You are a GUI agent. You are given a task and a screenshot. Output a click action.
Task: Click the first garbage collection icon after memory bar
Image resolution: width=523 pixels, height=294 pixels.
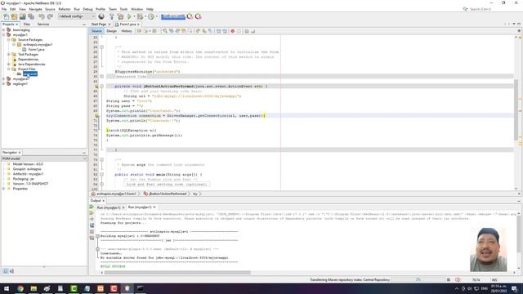(x=190, y=16)
